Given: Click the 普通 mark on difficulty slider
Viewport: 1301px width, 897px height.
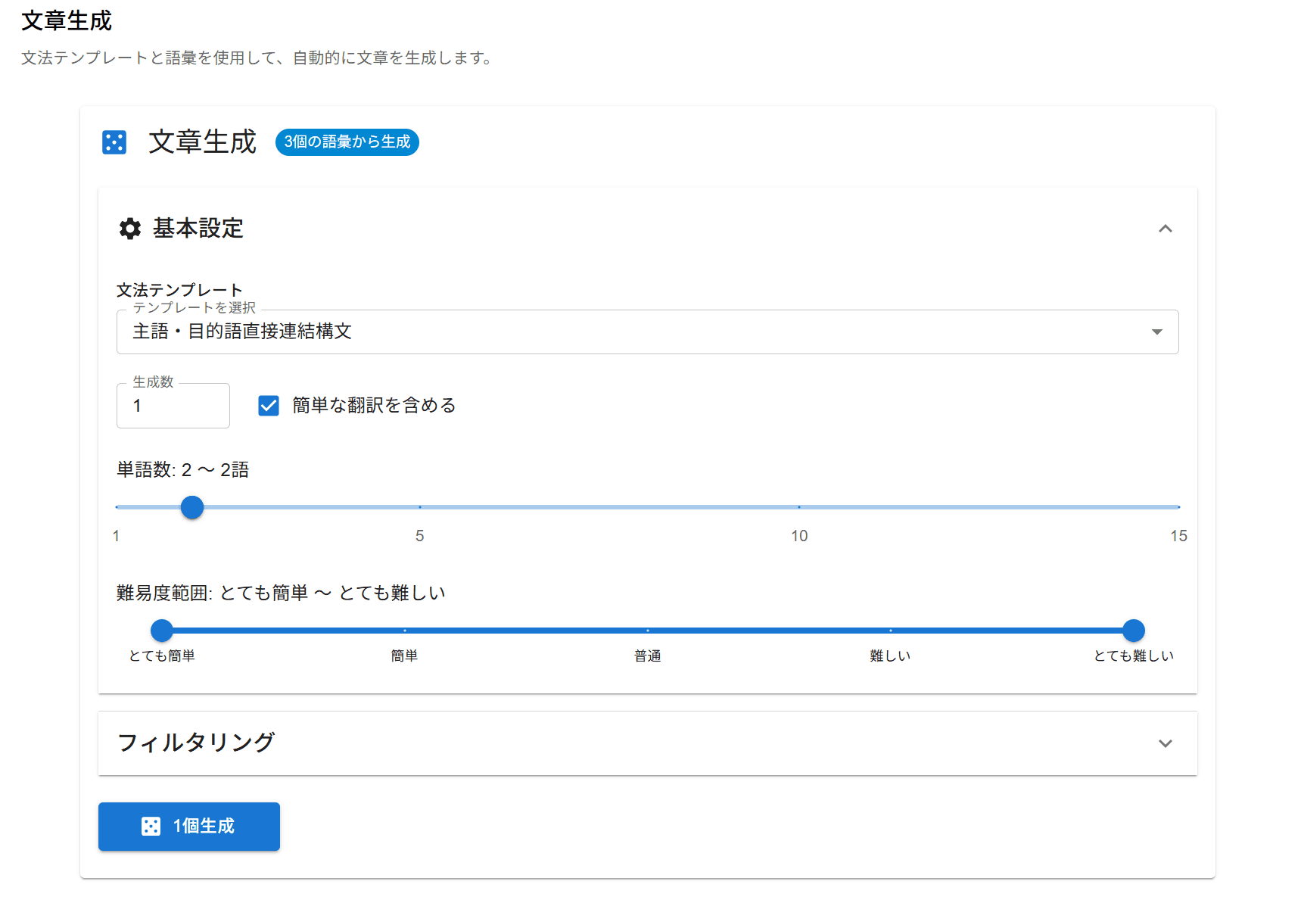Looking at the screenshot, I should coord(648,631).
